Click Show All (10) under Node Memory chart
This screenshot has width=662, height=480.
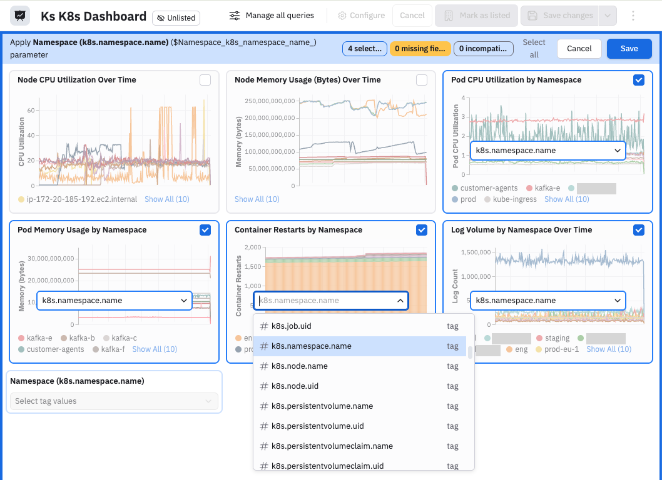pyautogui.click(x=257, y=199)
